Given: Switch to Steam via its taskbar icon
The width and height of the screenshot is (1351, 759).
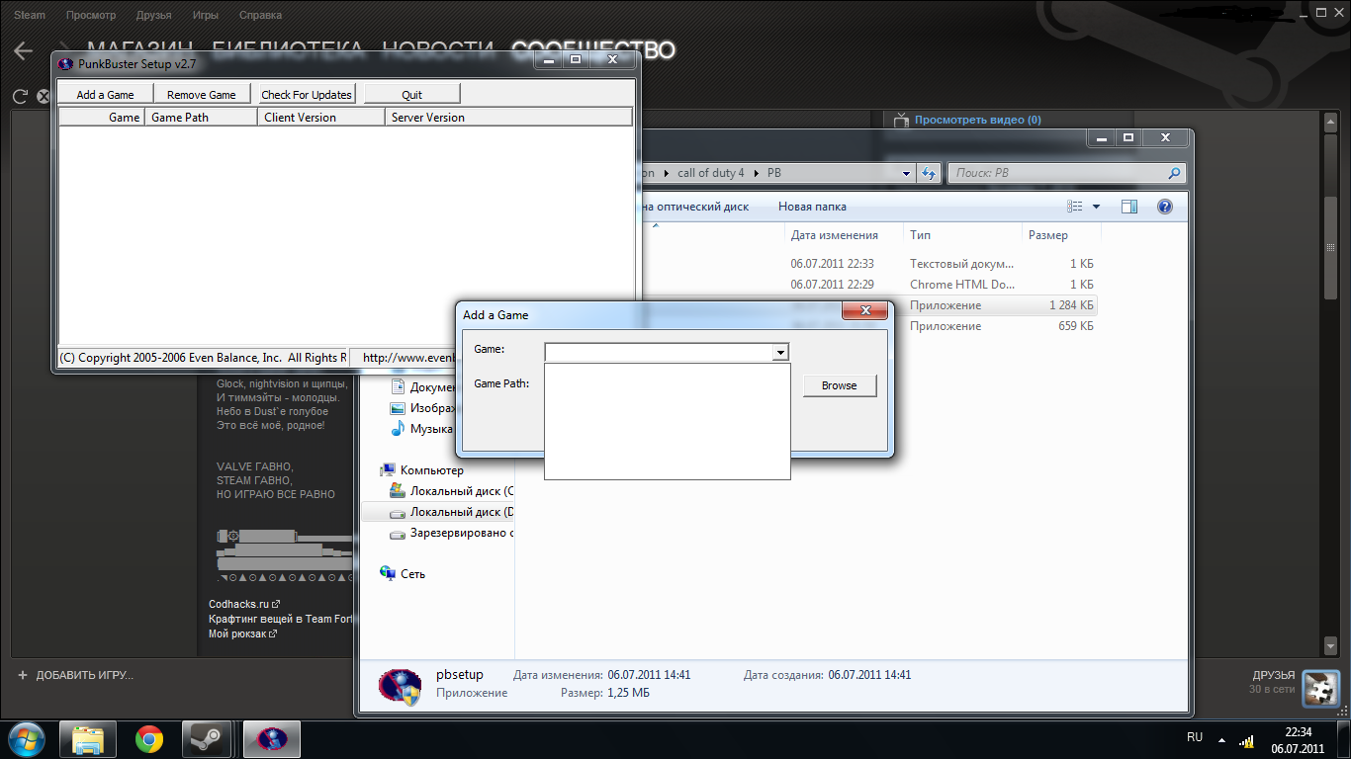Looking at the screenshot, I should tap(206, 739).
